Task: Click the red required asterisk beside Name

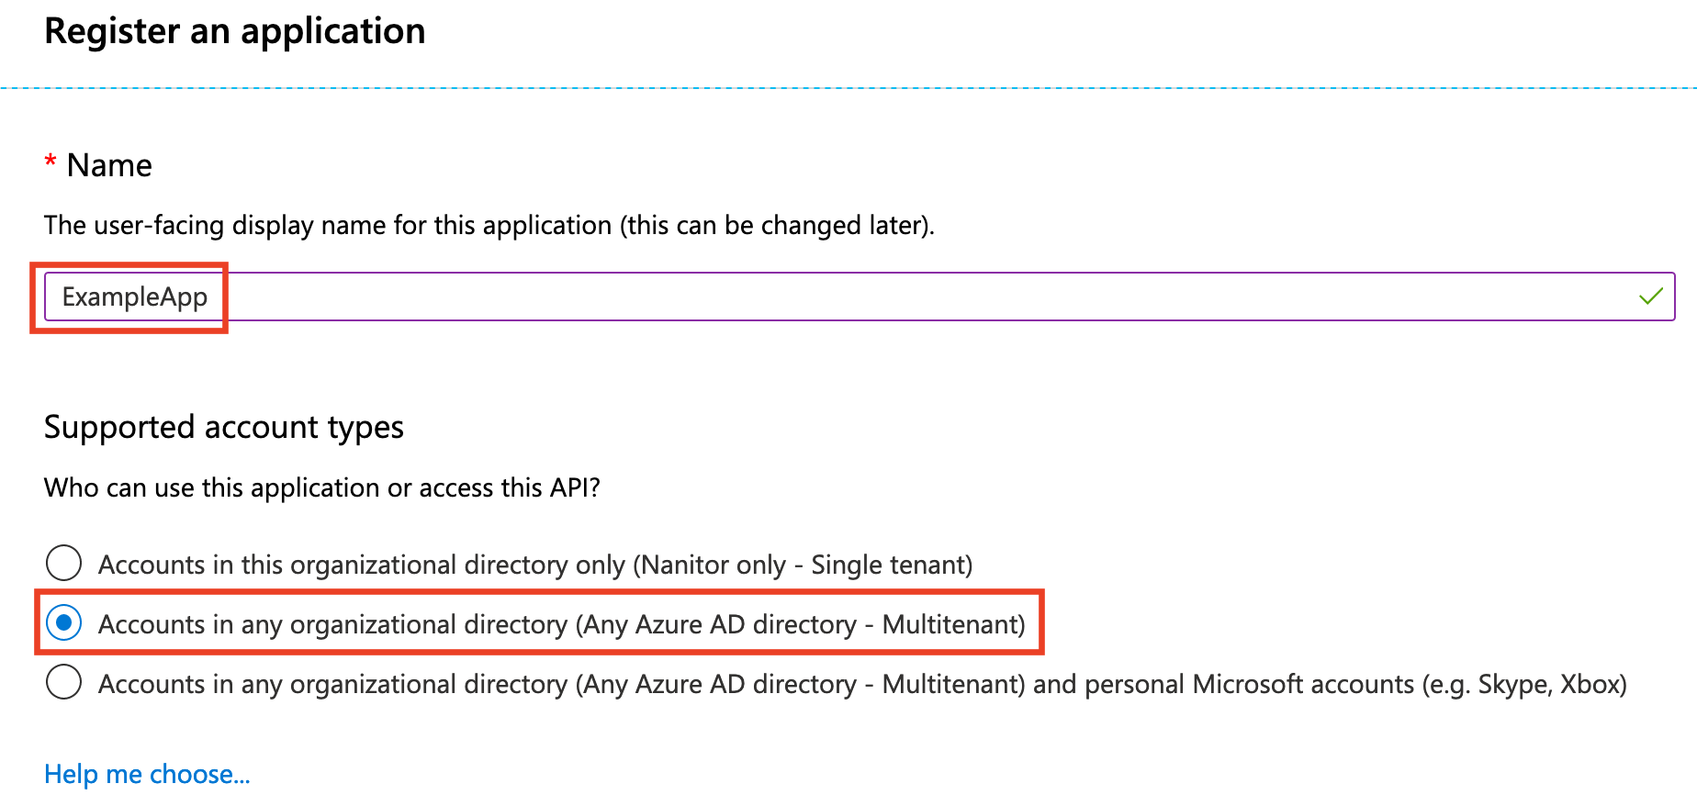Action: [51, 163]
